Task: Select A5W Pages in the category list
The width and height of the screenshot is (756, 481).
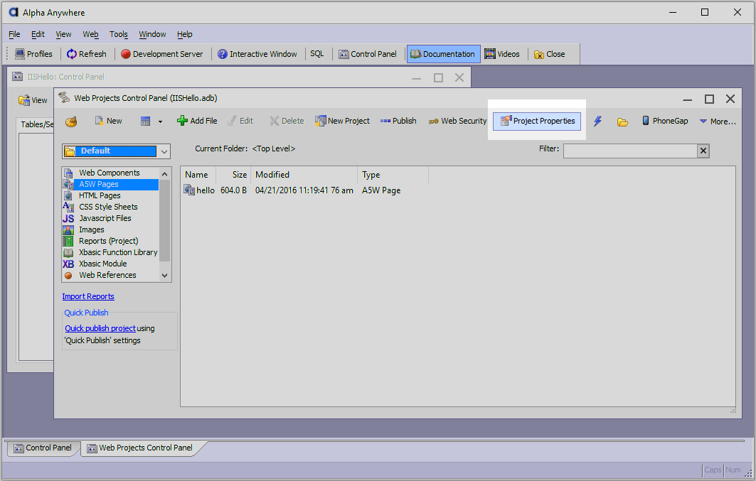Action: (x=110, y=185)
